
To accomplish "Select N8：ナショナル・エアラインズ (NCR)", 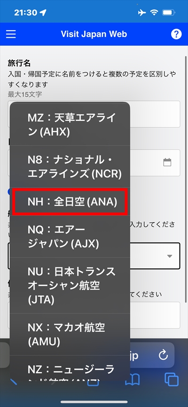I will (70, 167).
